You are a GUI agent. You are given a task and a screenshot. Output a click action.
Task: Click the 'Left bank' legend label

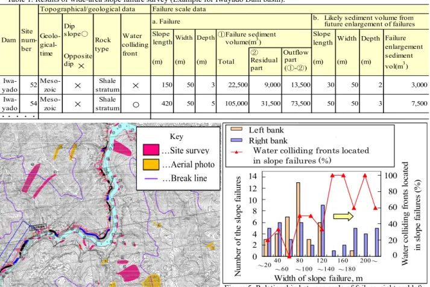(266, 130)
